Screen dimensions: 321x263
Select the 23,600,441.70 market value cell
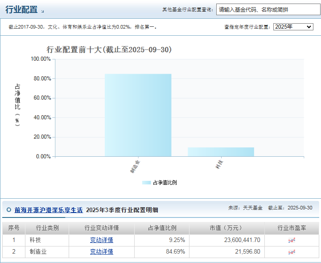[242, 240]
